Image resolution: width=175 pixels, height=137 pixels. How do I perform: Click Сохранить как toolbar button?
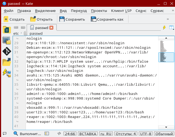(107, 19)
